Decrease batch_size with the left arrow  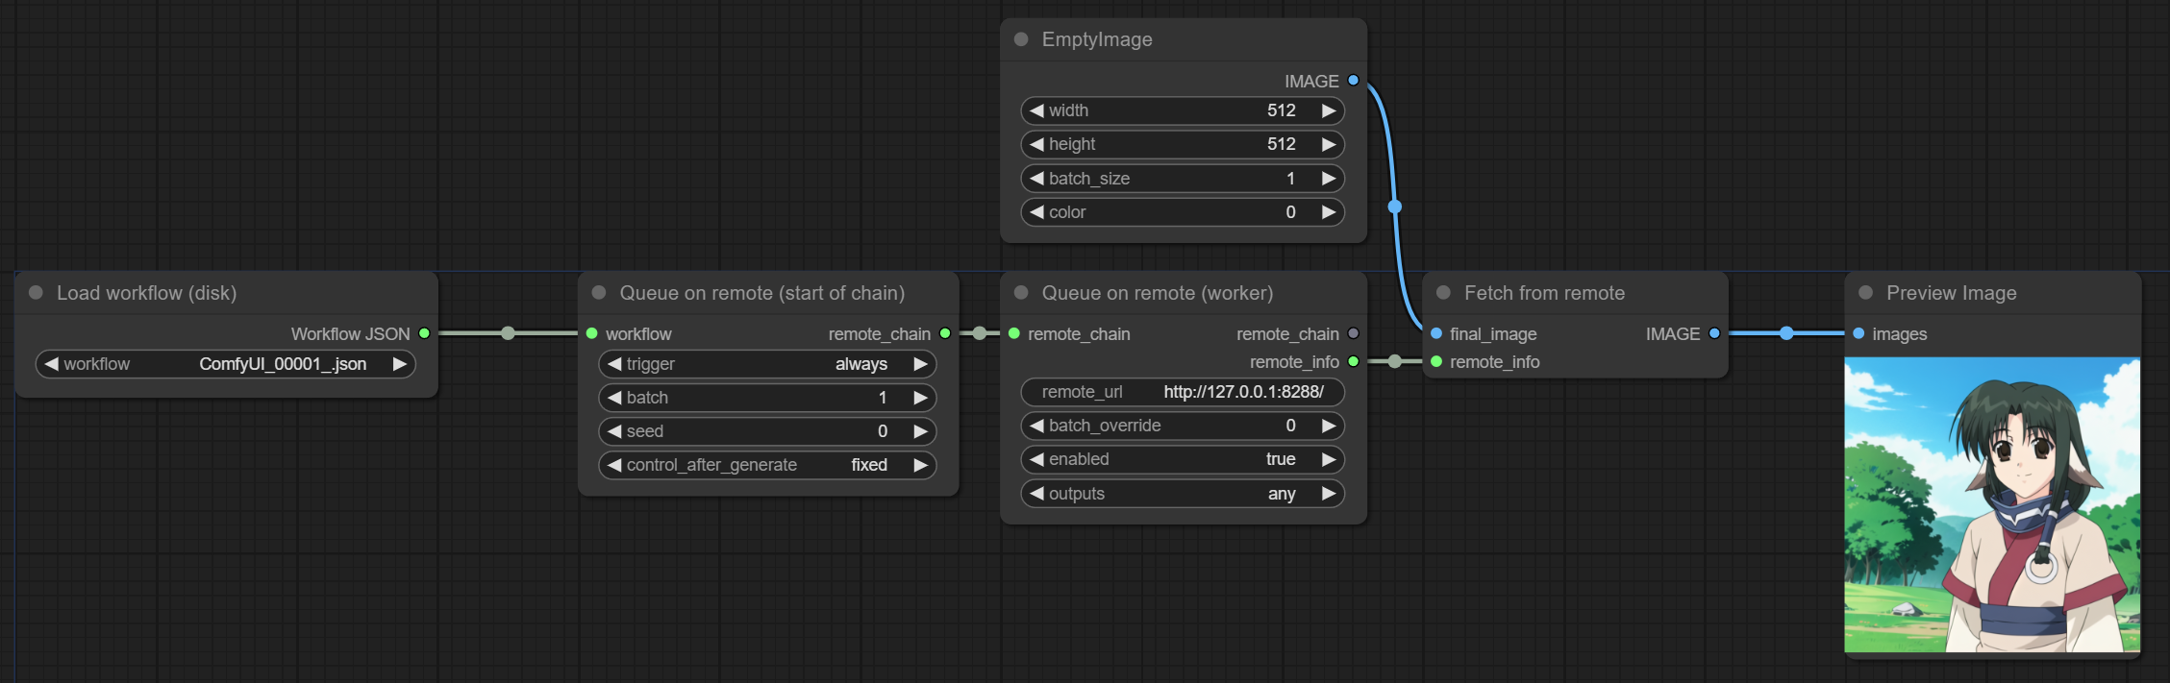pyautogui.click(x=1035, y=179)
